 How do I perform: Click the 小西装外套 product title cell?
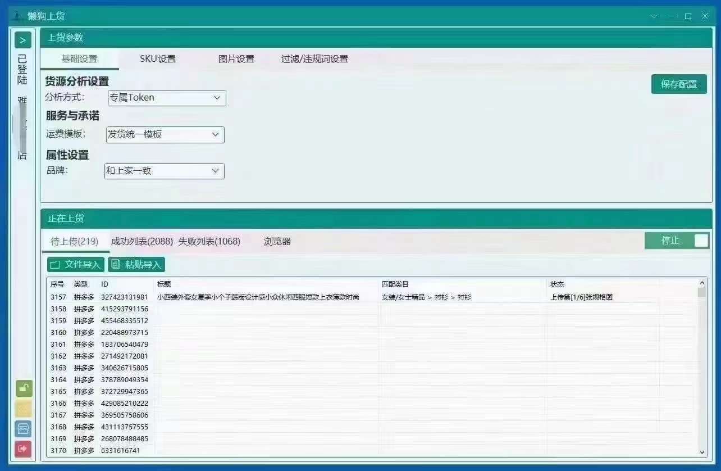258,297
